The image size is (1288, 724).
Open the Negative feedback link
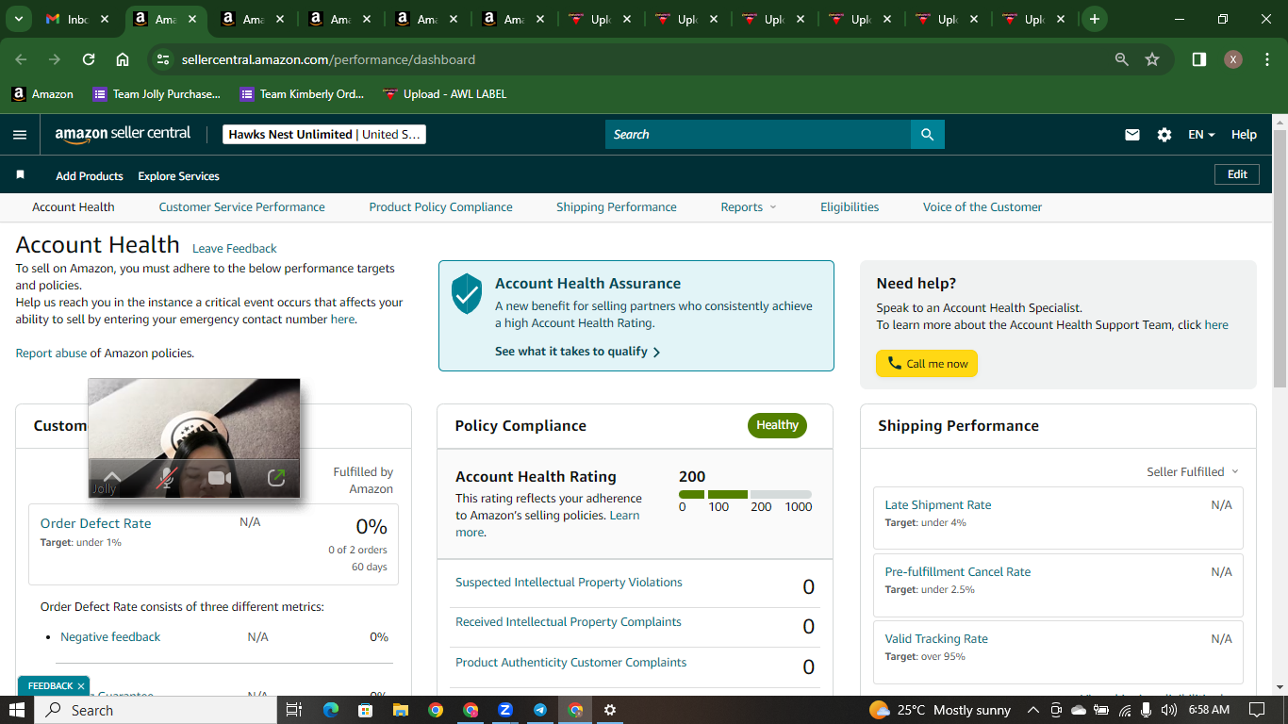(x=110, y=637)
